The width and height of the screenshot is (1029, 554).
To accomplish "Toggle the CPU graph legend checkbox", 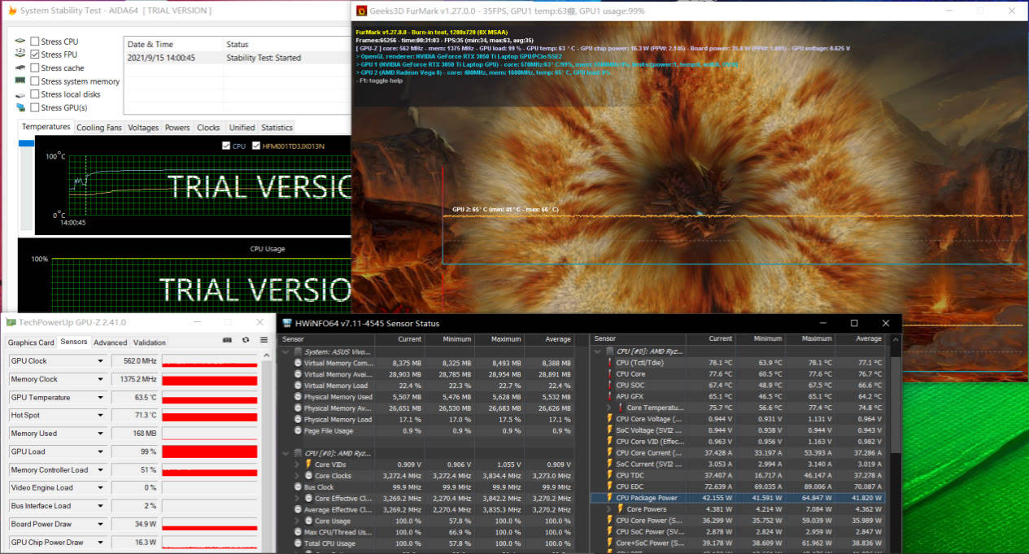I will pos(226,146).
